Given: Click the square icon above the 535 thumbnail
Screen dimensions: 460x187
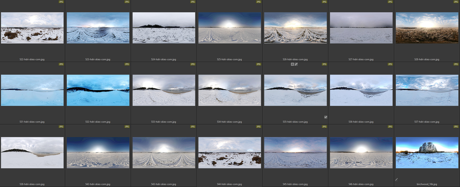Looking at the screenshot, I should click(292, 64).
